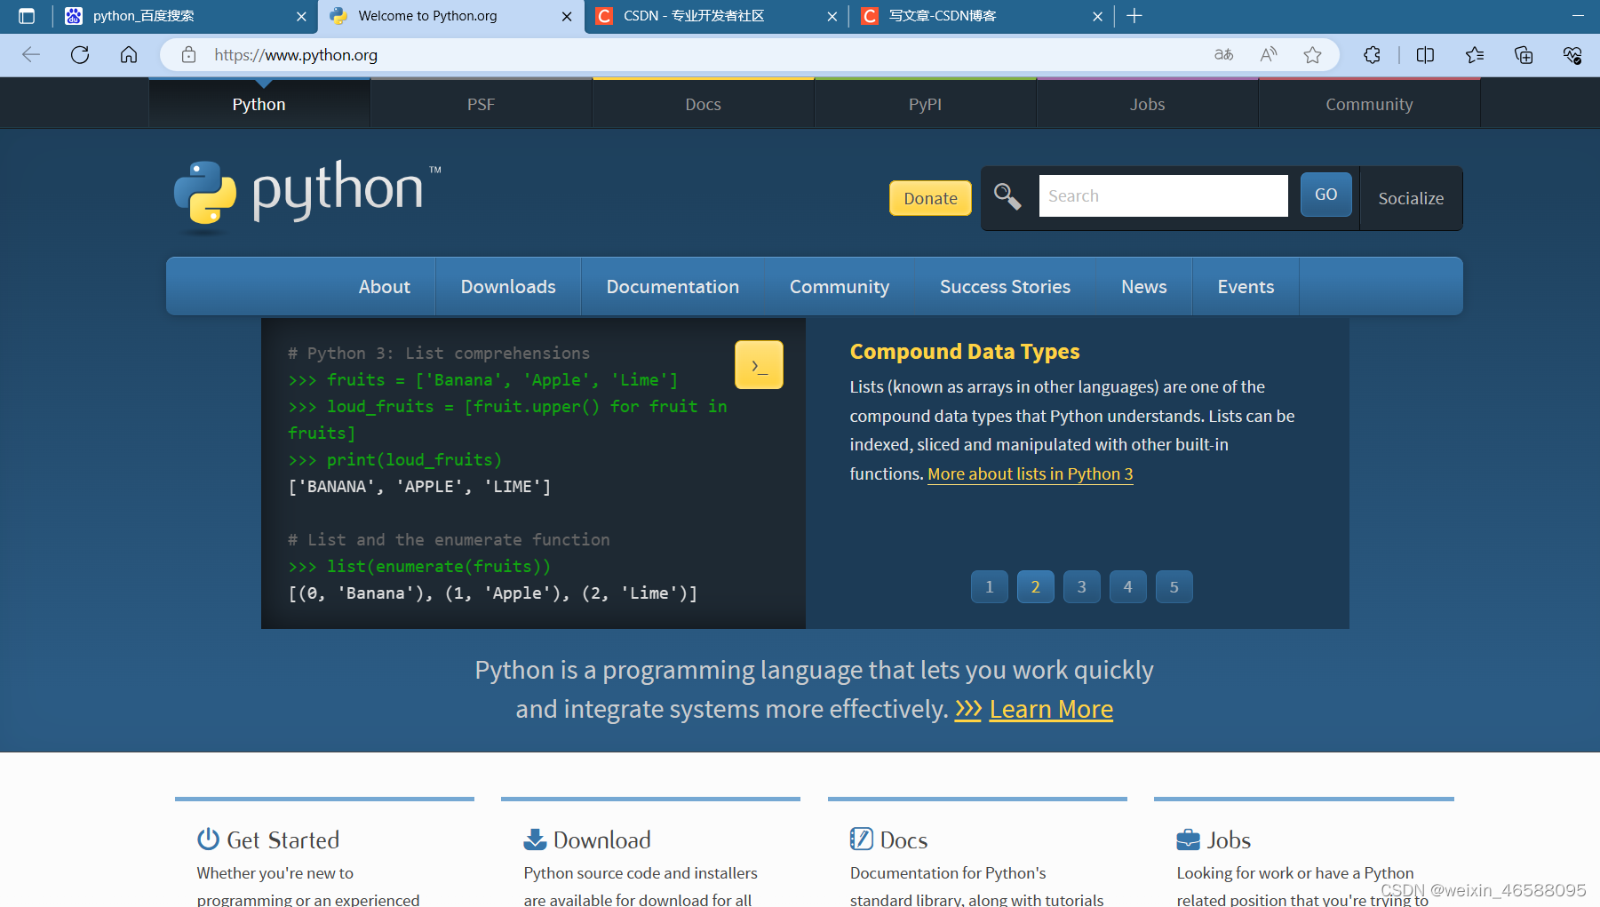Show slide 4 of the code carousel
The height and width of the screenshot is (907, 1600).
click(1127, 586)
